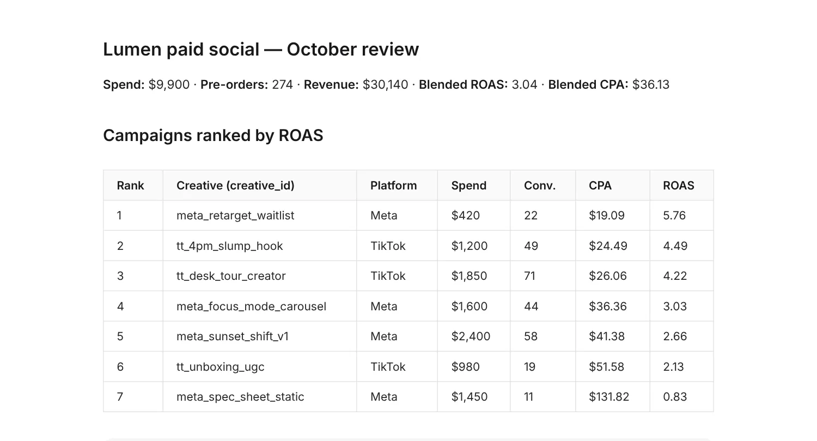Screen dimensions: 817x441
Task: Click the $980 spend cell
Action: (x=474, y=366)
